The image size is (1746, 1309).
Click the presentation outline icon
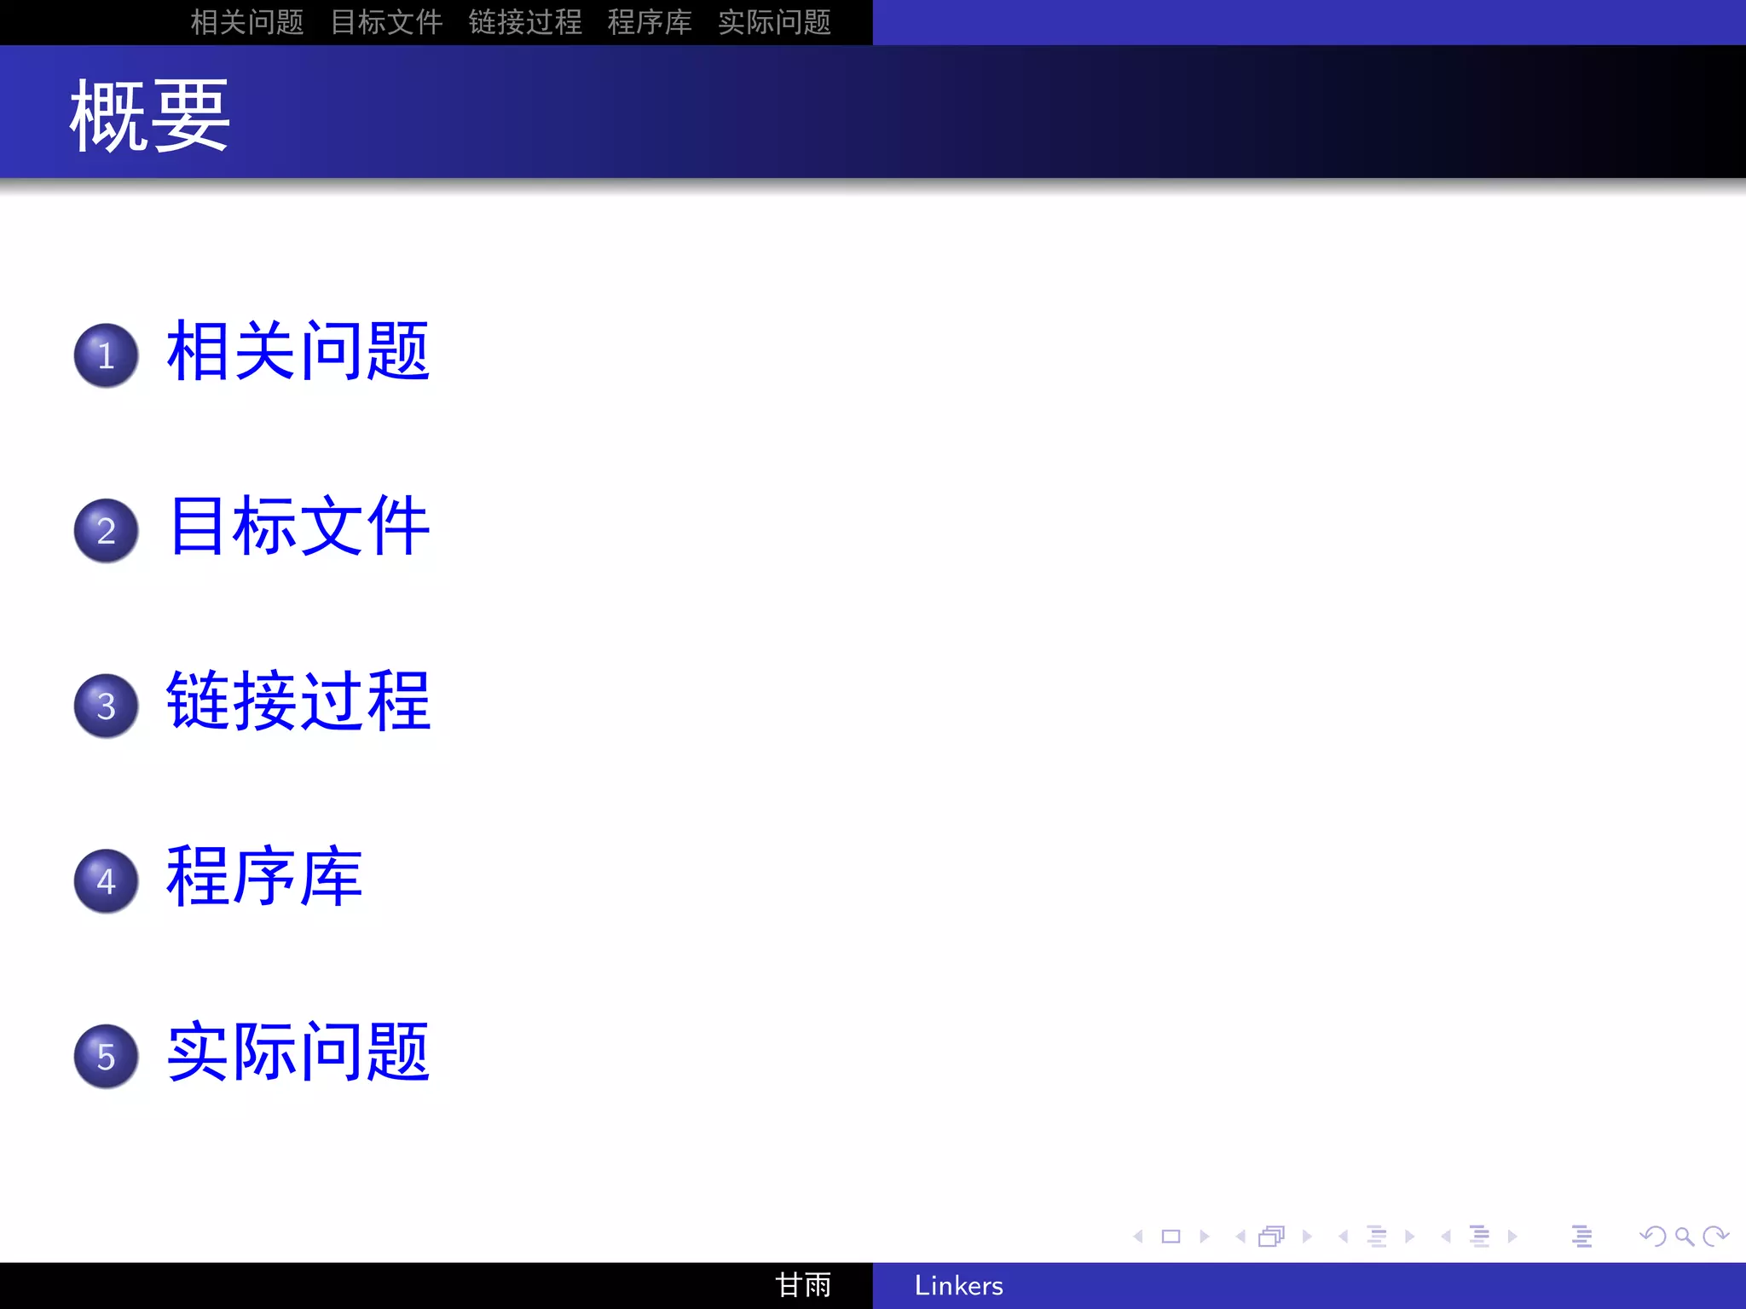click(x=1581, y=1237)
